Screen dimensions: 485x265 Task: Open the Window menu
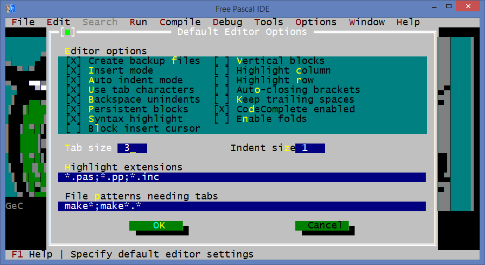[367, 22]
